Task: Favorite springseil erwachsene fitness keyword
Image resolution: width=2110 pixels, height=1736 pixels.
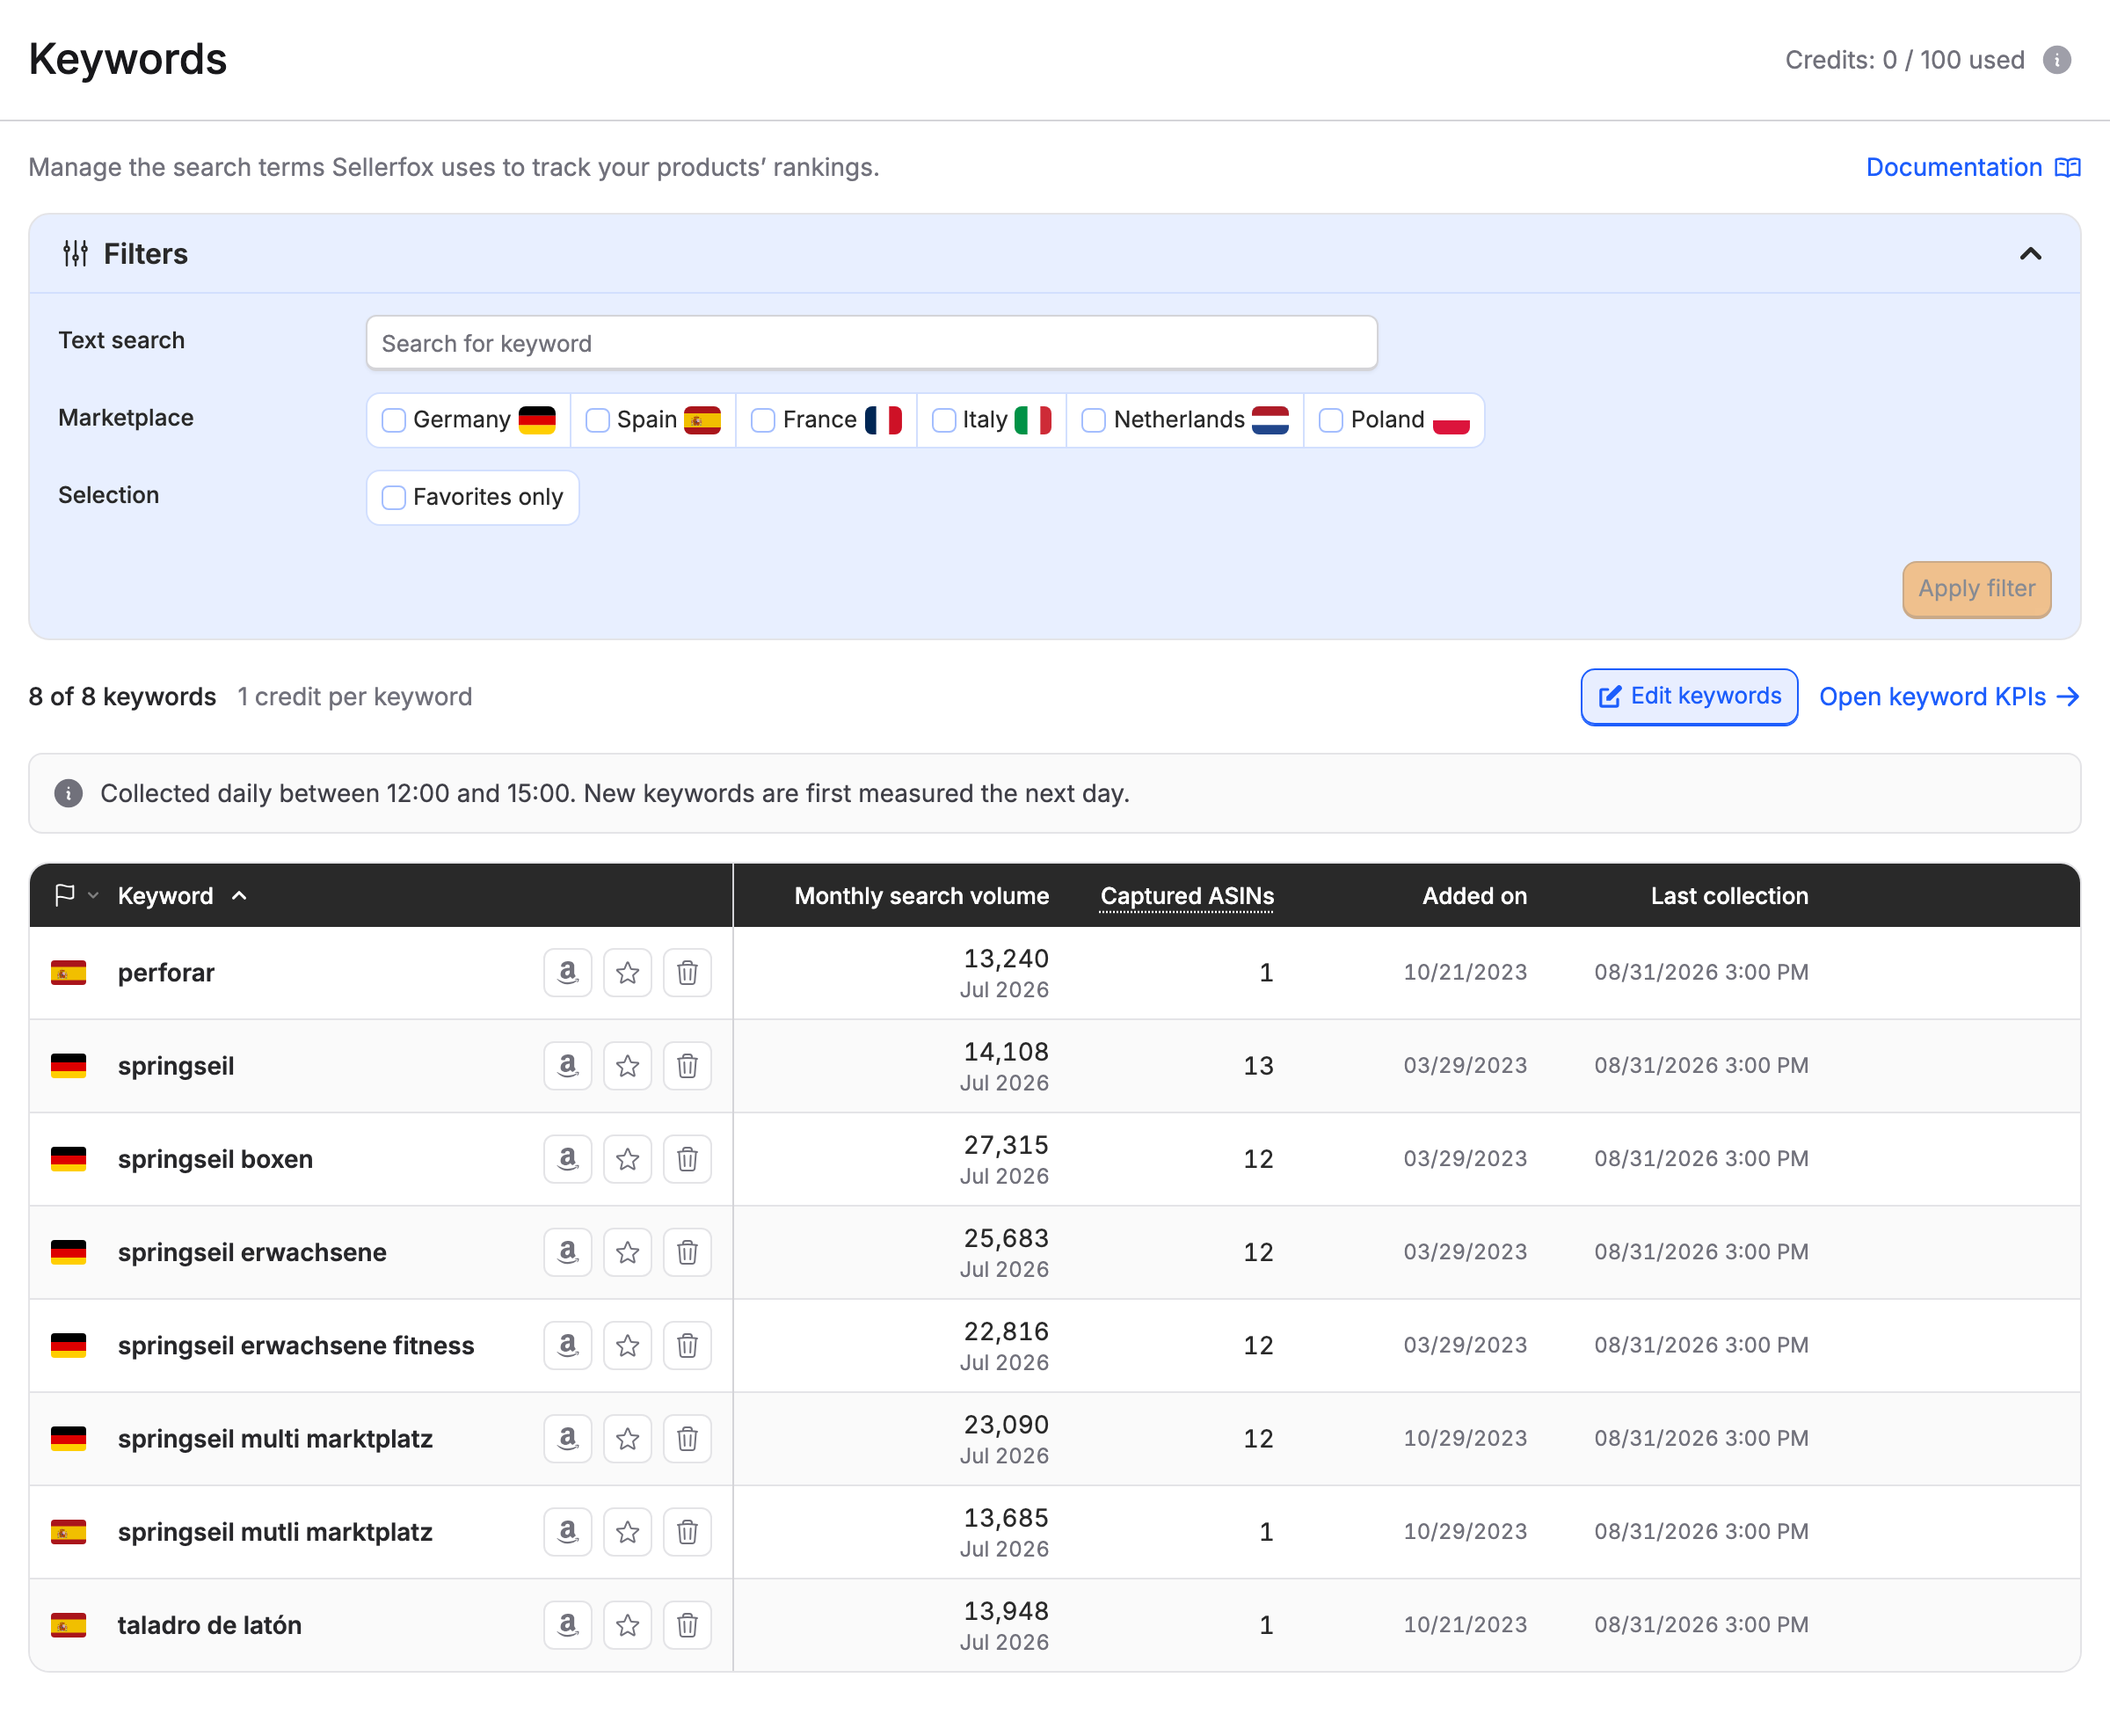Action: (x=628, y=1345)
